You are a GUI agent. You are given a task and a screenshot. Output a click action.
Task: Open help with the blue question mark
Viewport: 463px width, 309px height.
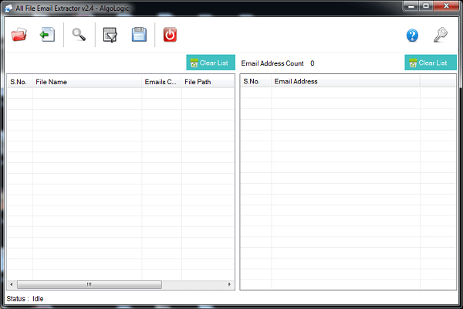pos(412,36)
